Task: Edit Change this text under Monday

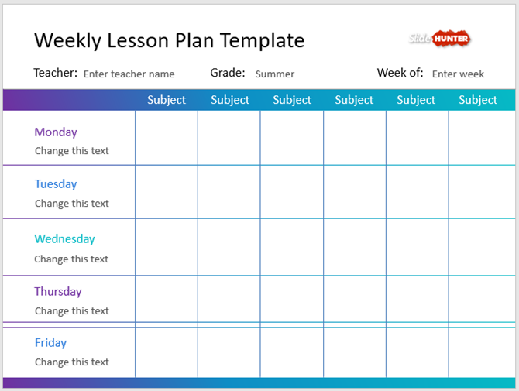Action: (x=71, y=151)
